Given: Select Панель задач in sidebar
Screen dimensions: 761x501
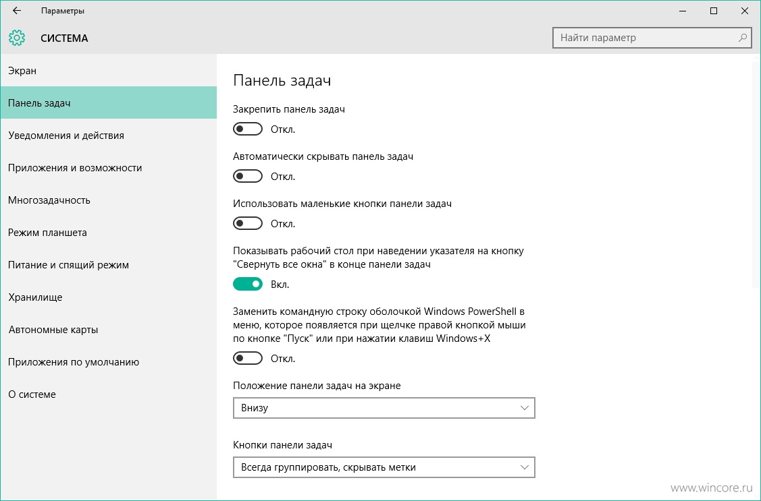Looking at the screenshot, I should (109, 102).
